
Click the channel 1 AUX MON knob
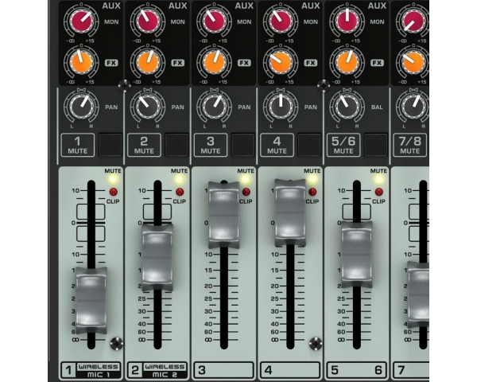(x=81, y=21)
